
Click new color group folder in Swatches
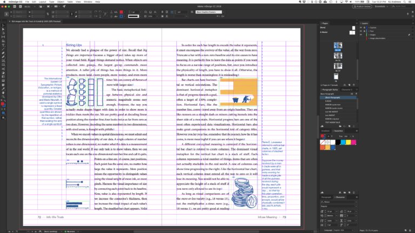(345, 193)
